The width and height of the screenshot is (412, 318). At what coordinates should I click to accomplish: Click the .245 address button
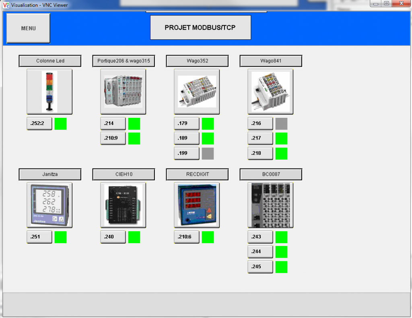(260, 267)
